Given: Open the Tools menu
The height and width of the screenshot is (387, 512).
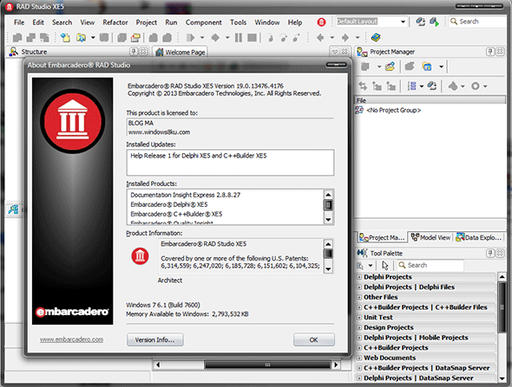Looking at the screenshot, I should [238, 23].
